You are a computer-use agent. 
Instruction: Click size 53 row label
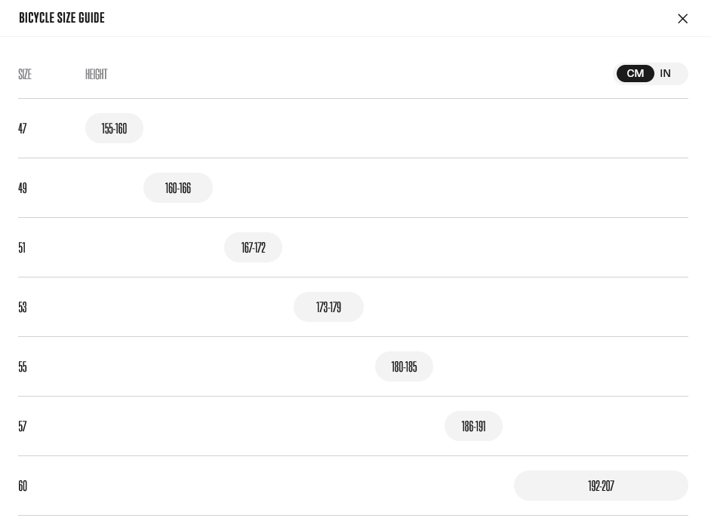(x=23, y=307)
